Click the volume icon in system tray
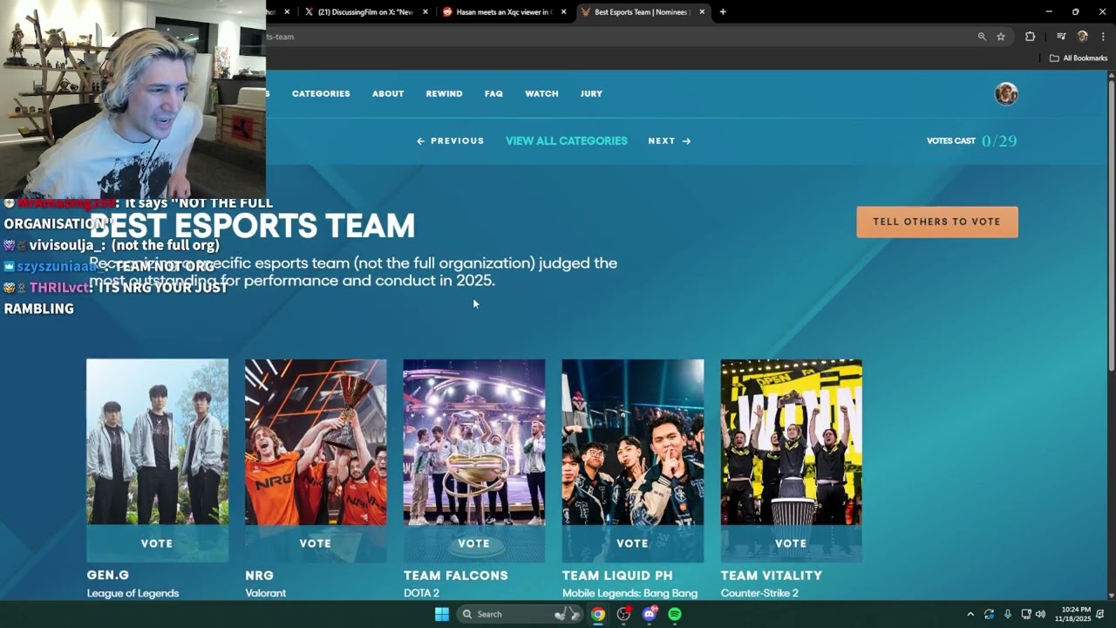Screen dimensions: 1116x628 (x=1040, y=614)
